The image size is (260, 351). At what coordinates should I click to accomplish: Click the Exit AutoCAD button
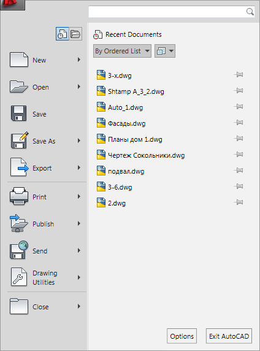click(x=229, y=336)
